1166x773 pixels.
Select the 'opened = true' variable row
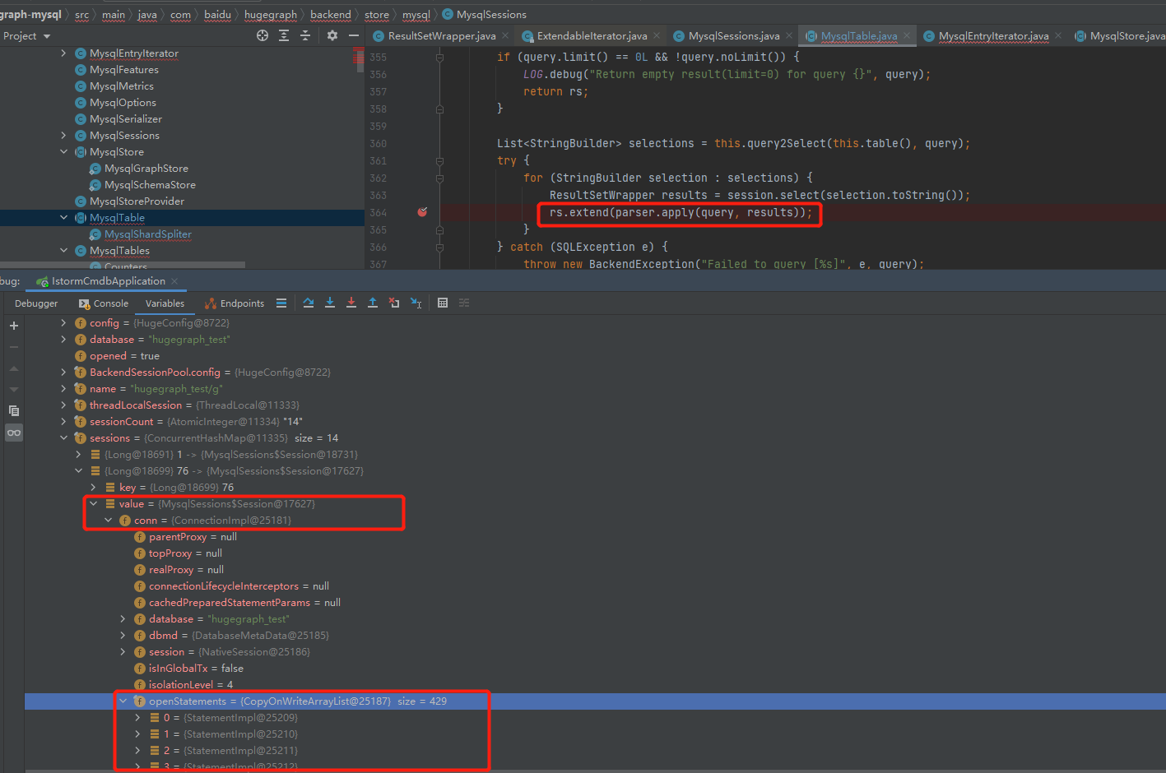coord(595,355)
